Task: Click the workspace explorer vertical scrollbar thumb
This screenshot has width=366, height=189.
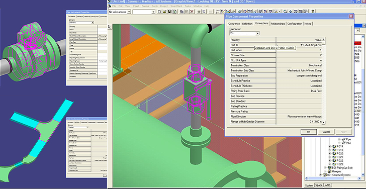Action: point(363,112)
